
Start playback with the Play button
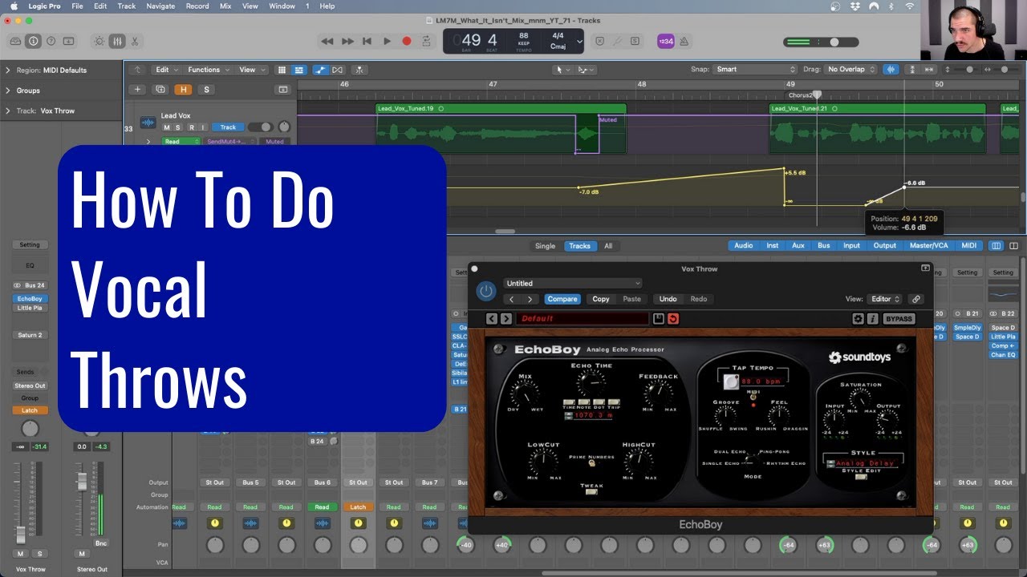coord(387,41)
